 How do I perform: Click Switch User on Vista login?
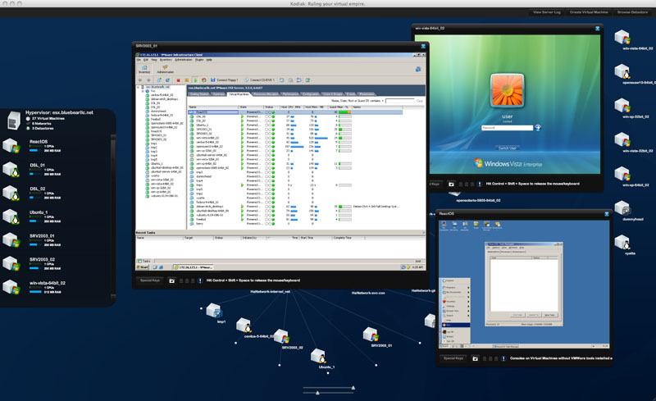point(507,148)
